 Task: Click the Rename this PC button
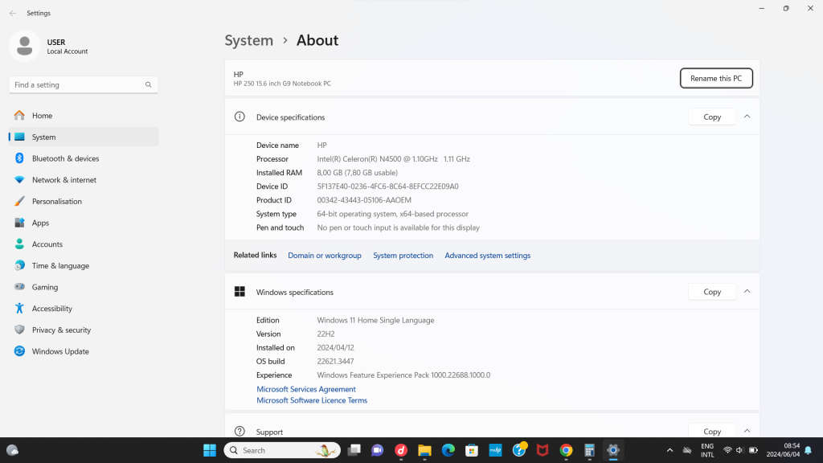pos(715,78)
